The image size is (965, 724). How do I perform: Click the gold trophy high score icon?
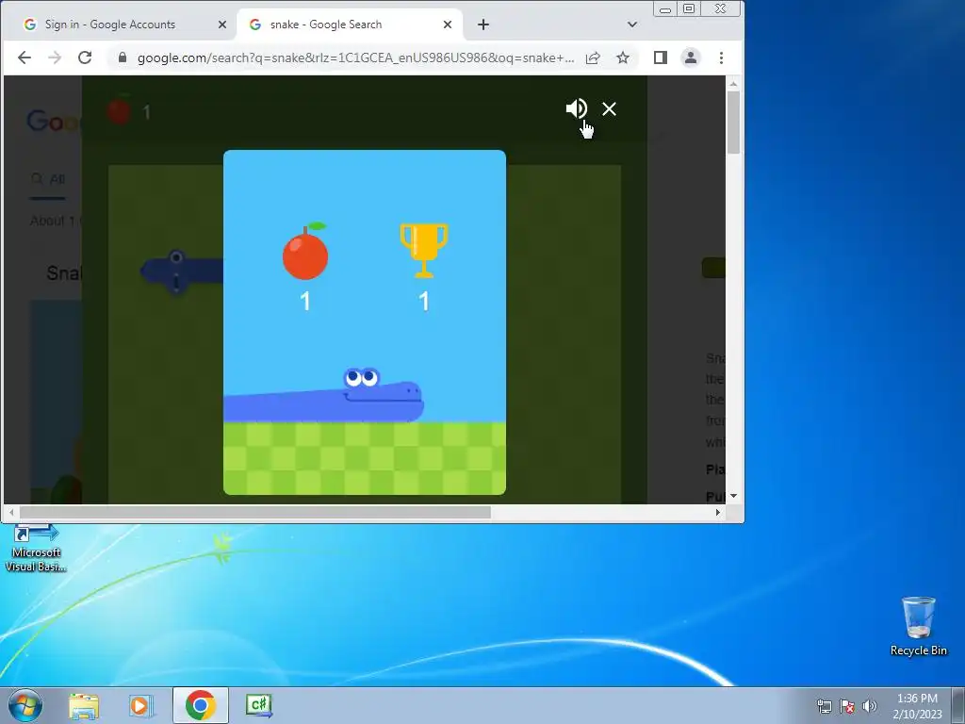click(423, 250)
